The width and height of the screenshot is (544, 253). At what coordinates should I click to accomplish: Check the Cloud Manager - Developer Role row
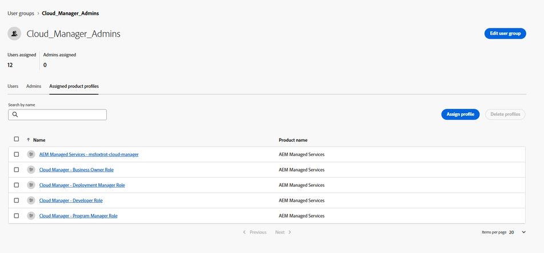pos(17,201)
